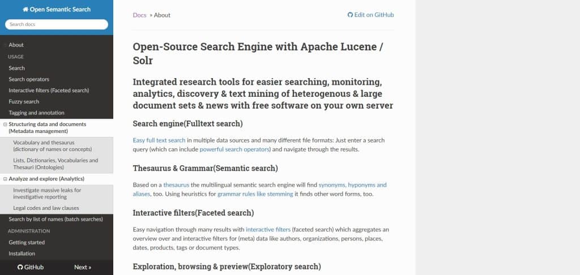The height and width of the screenshot is (275, 580).
Task: Click the Thesaurus & Grammar(Semantic search) heading
Action: pos(205,168)
